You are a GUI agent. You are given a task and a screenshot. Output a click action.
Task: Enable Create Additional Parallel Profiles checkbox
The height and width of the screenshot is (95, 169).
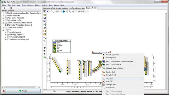tap(6, 23)
